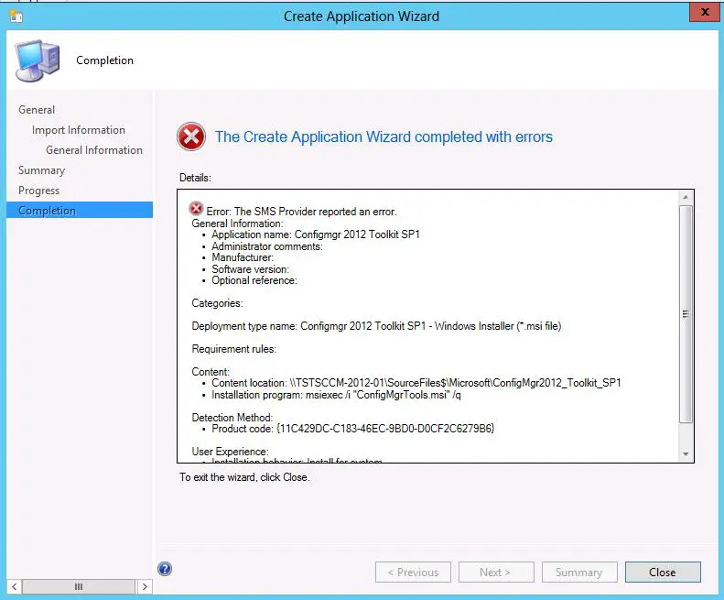The width and height of the screenshot is (724, 600).
Task: Click the wizard title bar icon
Action: [16, 16]
